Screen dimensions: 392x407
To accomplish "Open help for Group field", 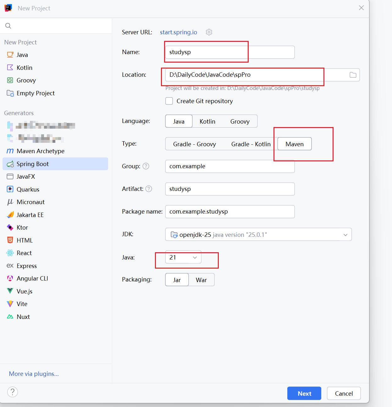I will click(x=146, y=166).
